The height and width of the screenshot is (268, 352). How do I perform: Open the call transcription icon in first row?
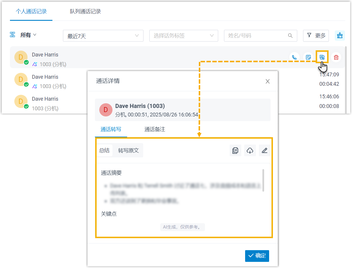click(x=322, y=57)
